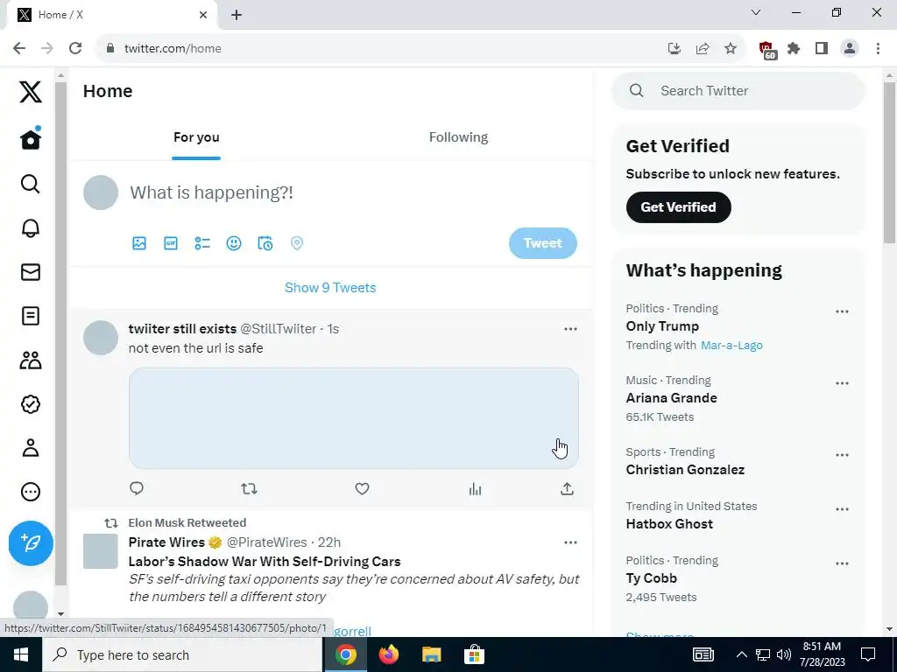The width and height of the screenshot is (897, 672).
Task: Open the Ariana Grande trend
Action: [672, 398]
